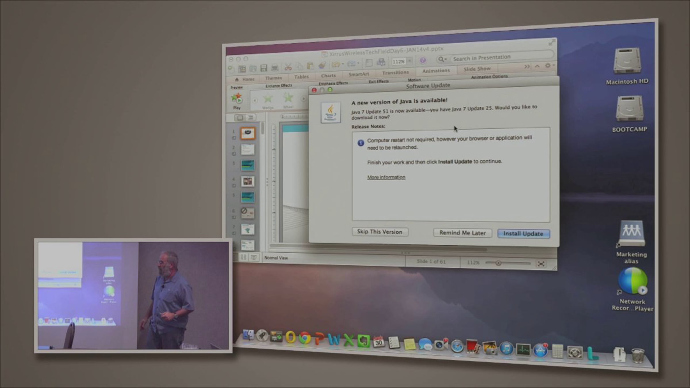Collapse the ribbon with the chevron arrow
This screenshot has height=388, width=690.
point(537,66)
